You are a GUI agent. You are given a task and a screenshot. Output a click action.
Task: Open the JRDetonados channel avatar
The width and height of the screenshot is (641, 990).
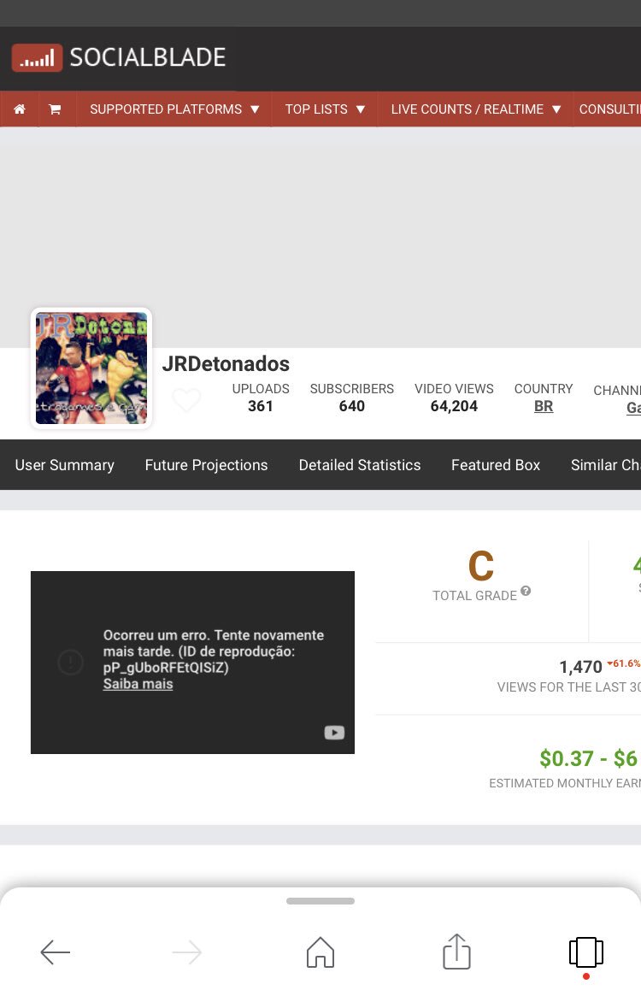click(x=91, y=368)
